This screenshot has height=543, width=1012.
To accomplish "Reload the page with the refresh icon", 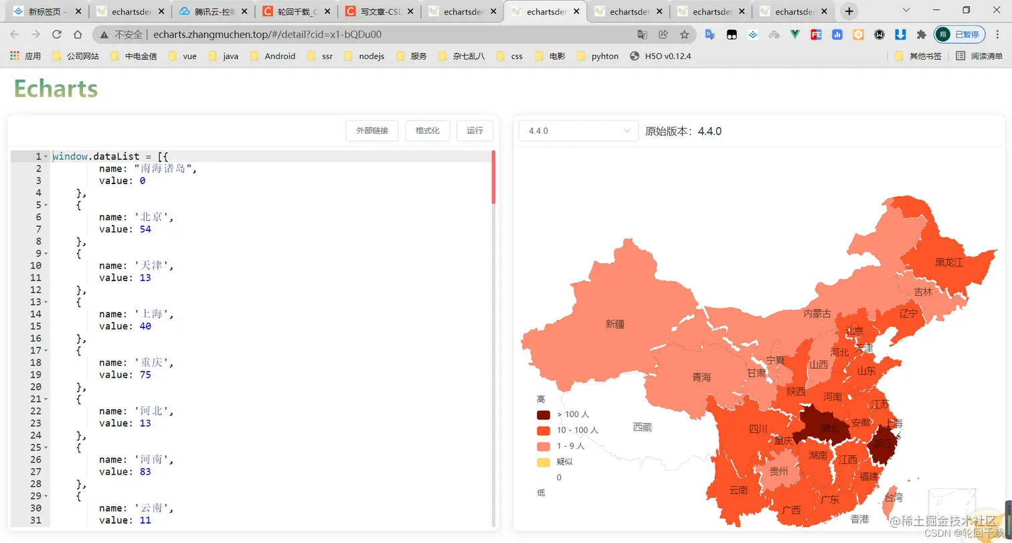I will pyautogui.click(x=56, y=34).
